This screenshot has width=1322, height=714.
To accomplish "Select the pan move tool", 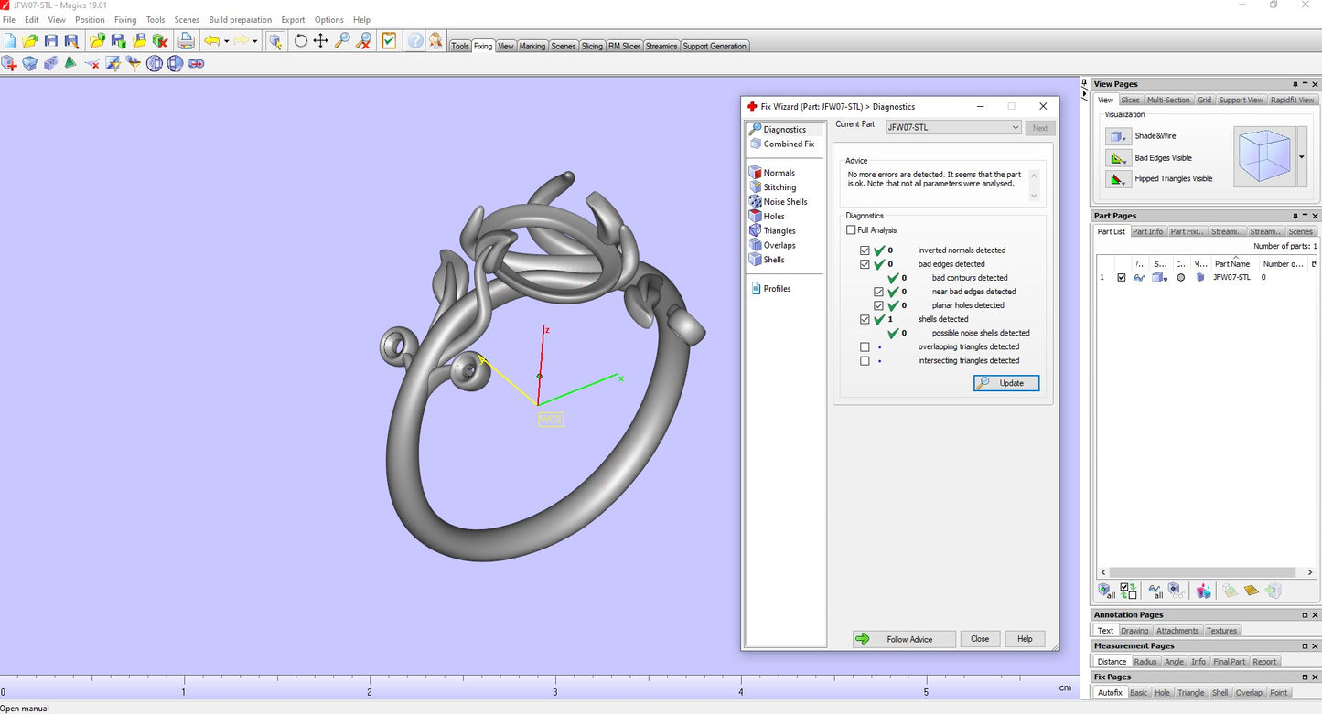I will point(321,41).
